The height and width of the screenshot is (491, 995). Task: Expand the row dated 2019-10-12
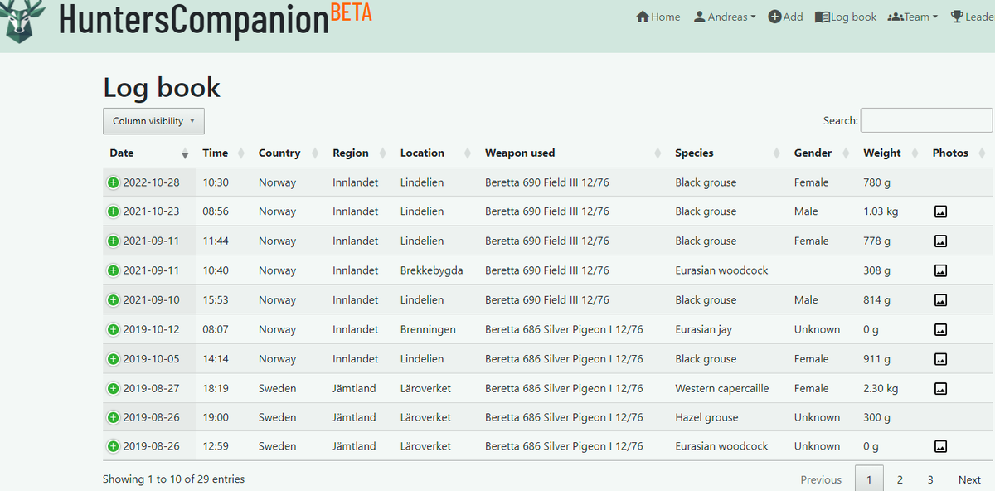click(x=113, y=329)
